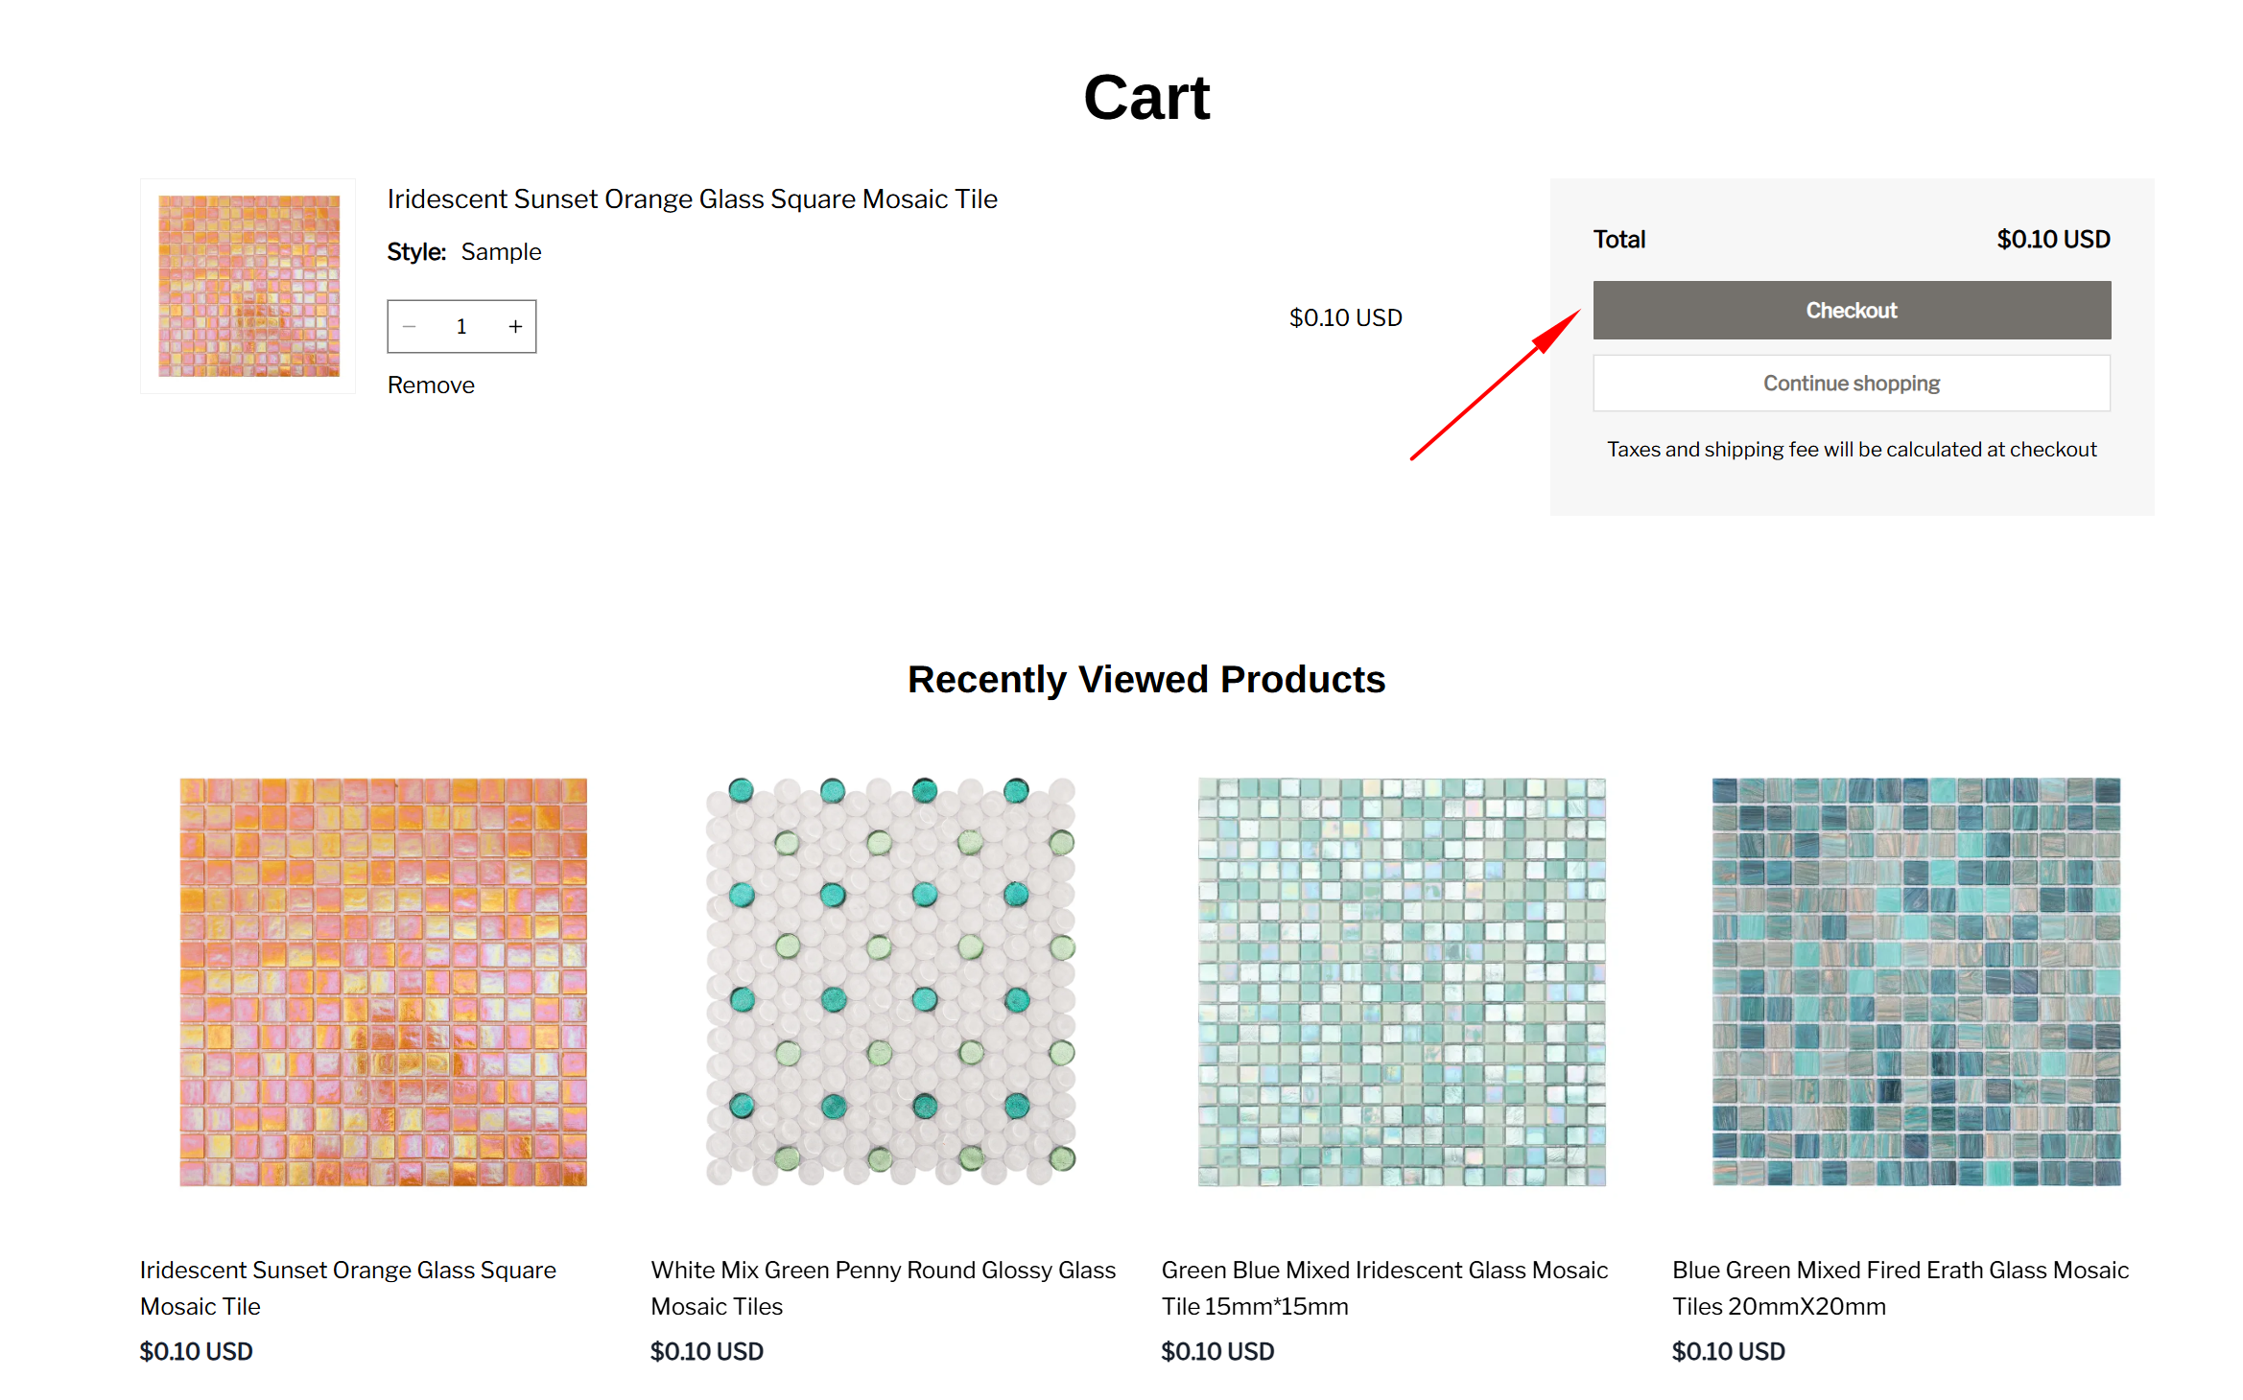This screenshot has width=2243, height=1400.
Task: Click the penny round tile $0.10 USD price
Action: tap(707, 1351)
